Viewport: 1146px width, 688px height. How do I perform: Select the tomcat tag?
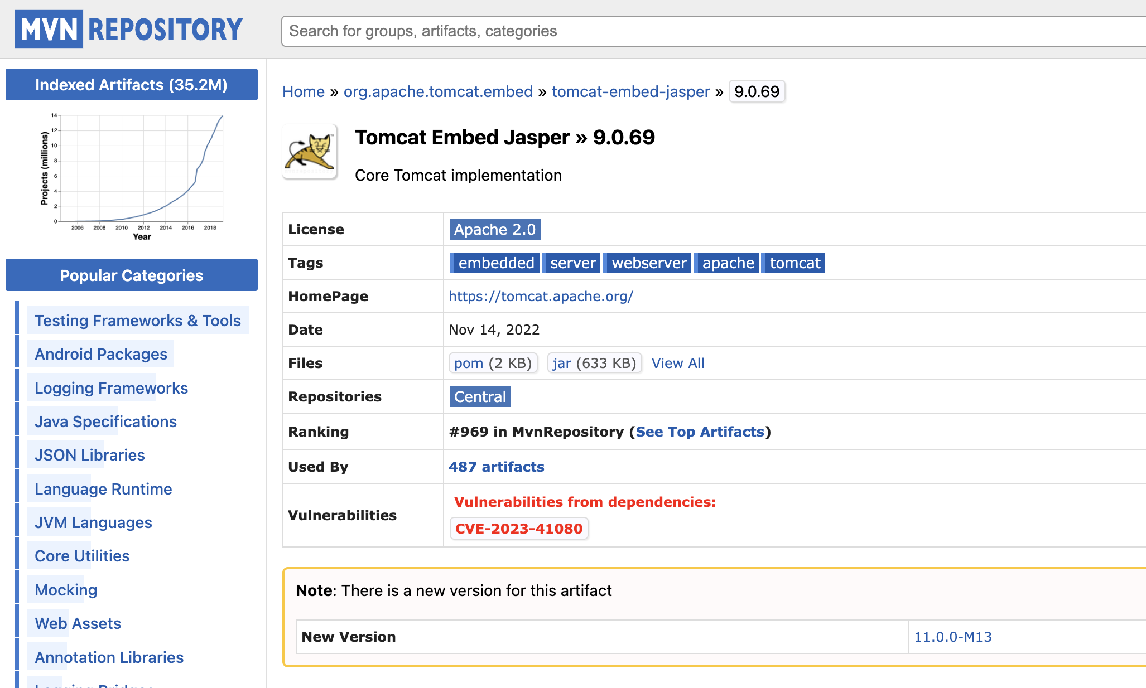point(794,263)
